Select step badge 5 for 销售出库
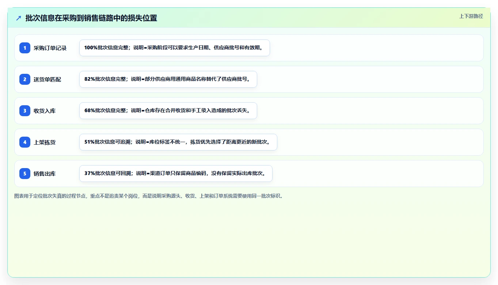 tap(25, 174)
